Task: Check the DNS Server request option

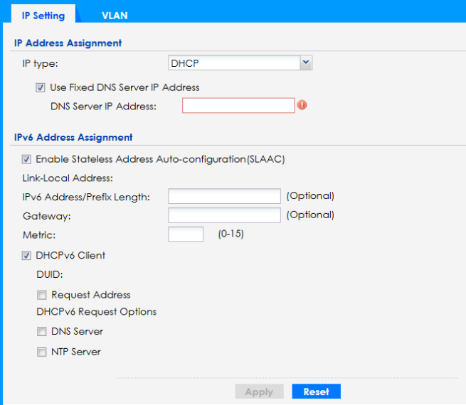Action: 42,331
